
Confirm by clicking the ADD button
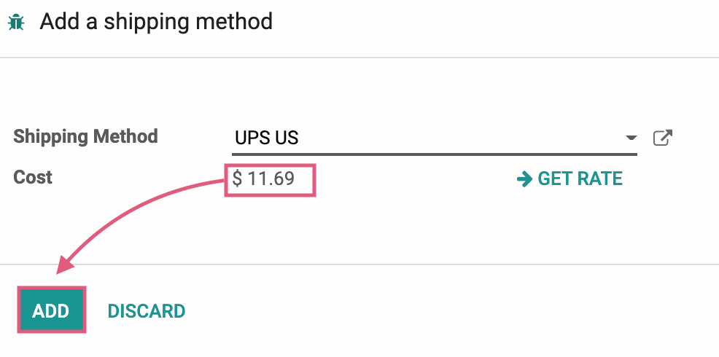51,310
